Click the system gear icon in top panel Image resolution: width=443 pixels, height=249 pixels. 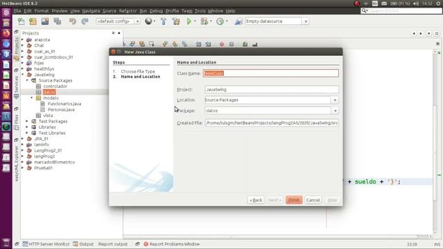[438, 3]
